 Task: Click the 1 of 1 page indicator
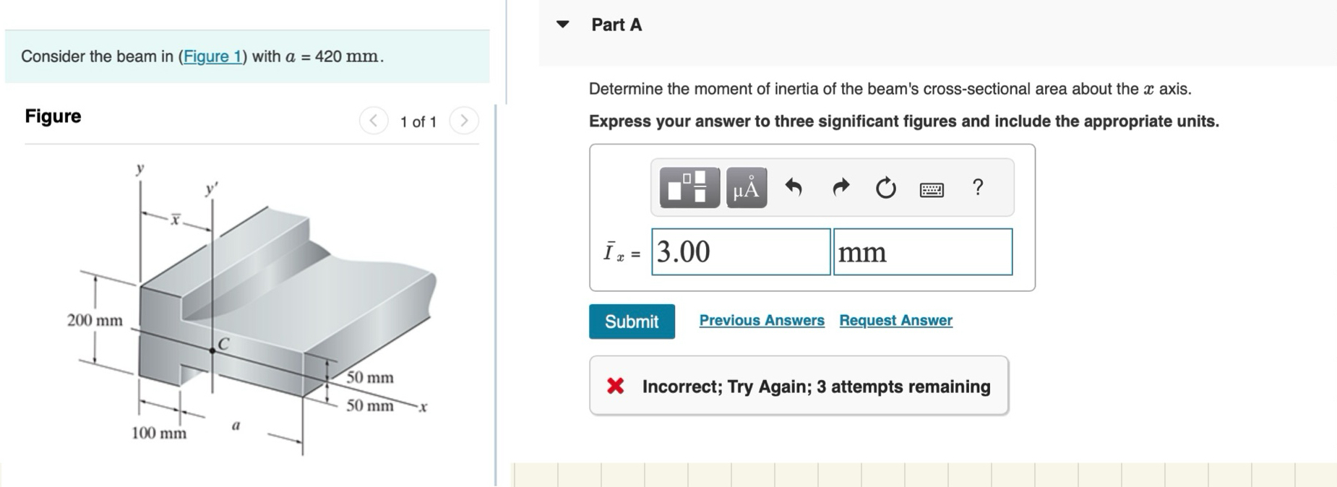coord(418,121)
